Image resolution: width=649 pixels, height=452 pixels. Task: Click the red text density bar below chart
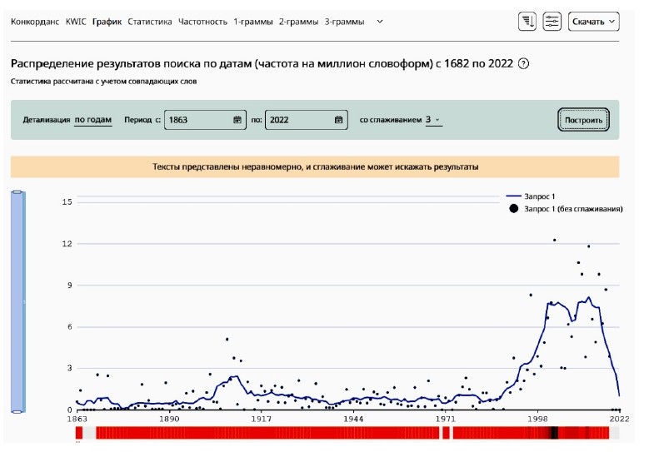[333, 433]
